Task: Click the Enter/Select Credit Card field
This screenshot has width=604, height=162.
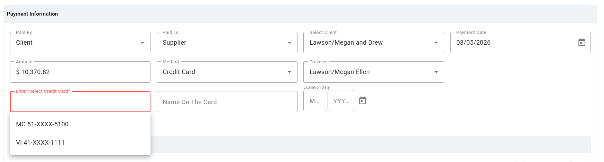Action: coord(80,102)
